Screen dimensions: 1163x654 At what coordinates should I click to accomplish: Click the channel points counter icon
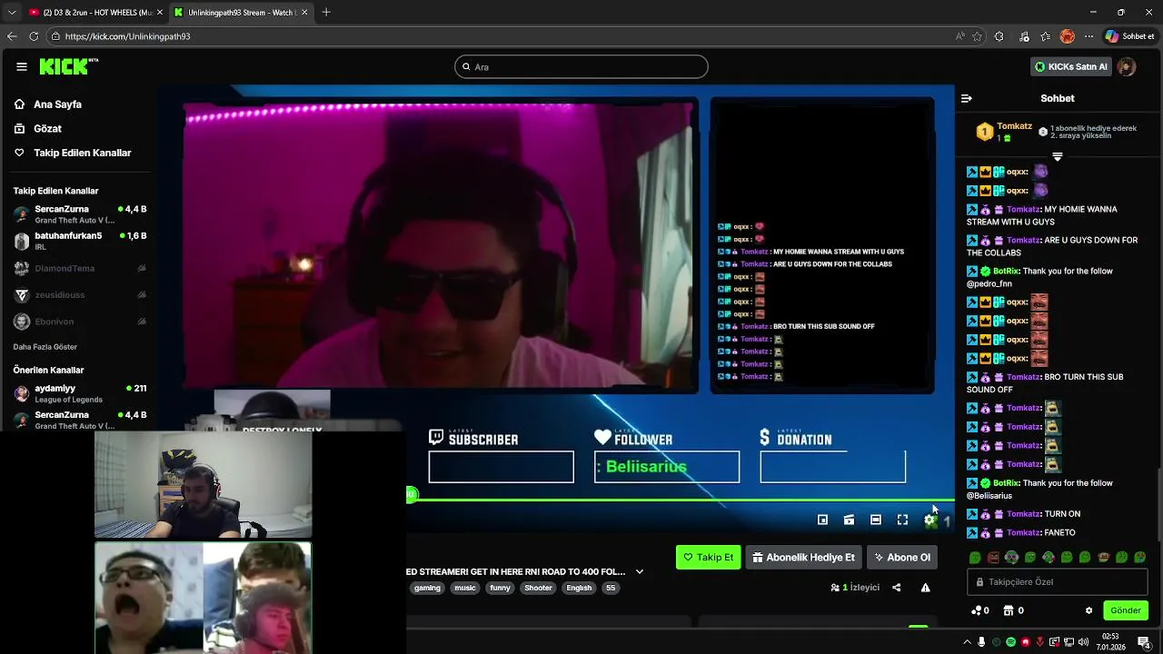coord(980,610)
